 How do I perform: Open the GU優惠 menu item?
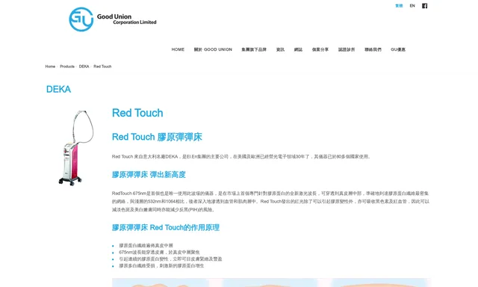pos(398,49)
